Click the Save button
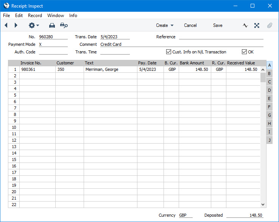279x222 pixels. (218, 25)
